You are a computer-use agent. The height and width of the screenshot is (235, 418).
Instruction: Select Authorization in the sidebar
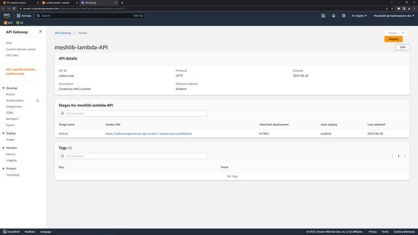click(15, 101)
